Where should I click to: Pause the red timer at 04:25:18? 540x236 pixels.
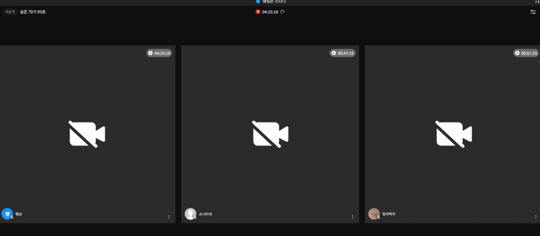point(258,12)
